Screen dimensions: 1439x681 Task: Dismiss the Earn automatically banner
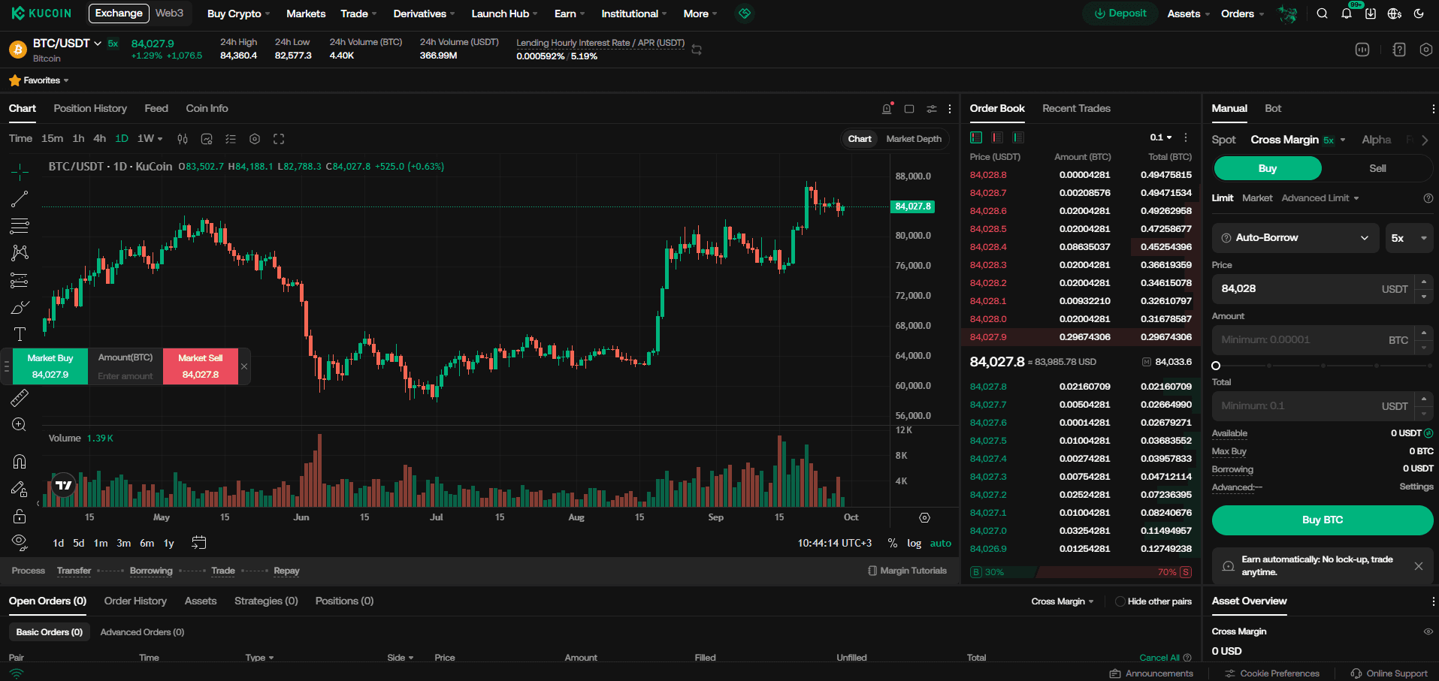point(1419,566)
